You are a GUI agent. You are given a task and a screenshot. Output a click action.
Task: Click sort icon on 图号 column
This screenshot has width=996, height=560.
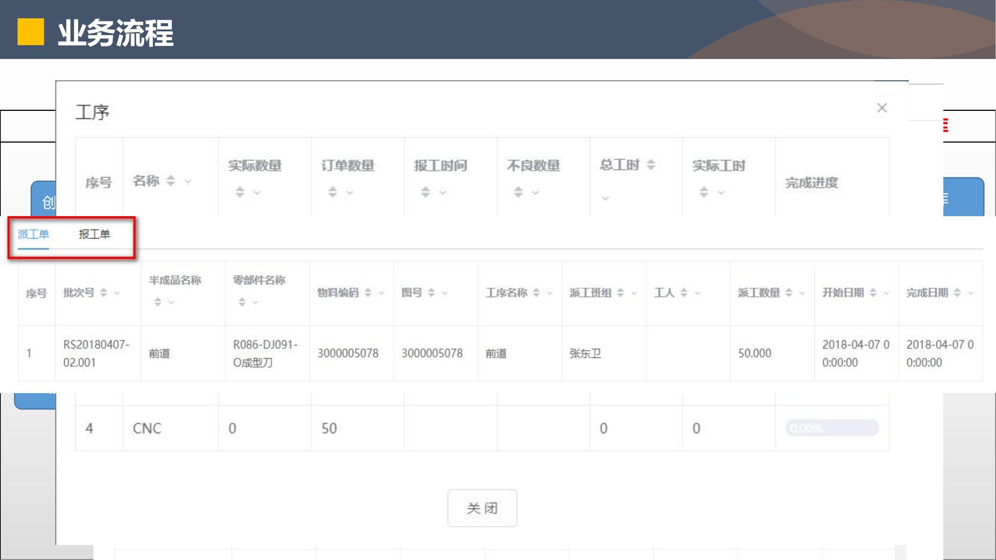[x=431, y=293]
